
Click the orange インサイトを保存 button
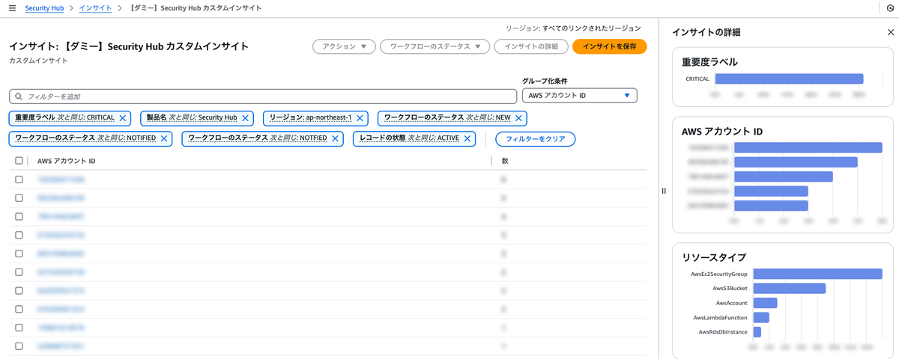(609, 46)
